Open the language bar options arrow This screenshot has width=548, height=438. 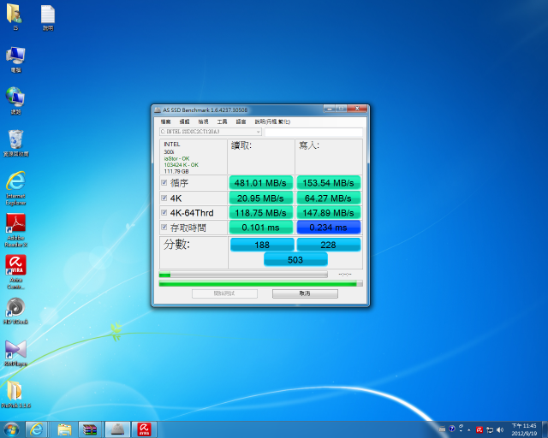click(461, 429)
